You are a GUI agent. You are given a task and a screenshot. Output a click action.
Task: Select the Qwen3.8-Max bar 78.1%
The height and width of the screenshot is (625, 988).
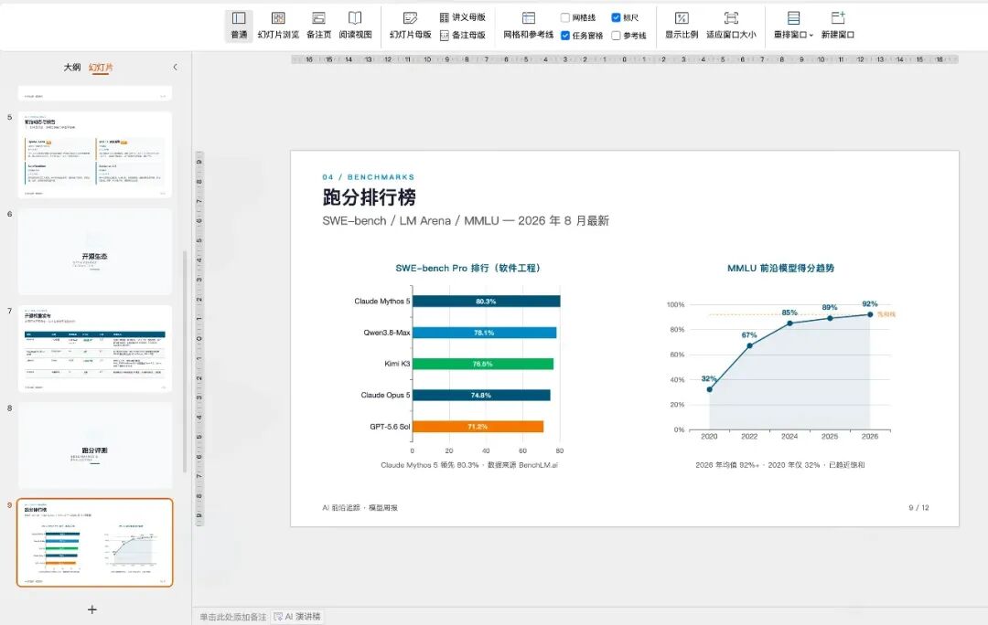pos(484,333)
